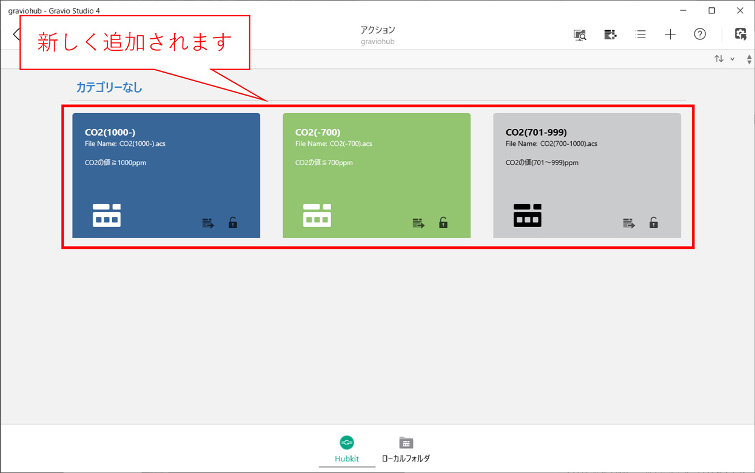Click File Name CO2(-700).acs text
This screenshot has height=473, width=755.
coord(334,144)
